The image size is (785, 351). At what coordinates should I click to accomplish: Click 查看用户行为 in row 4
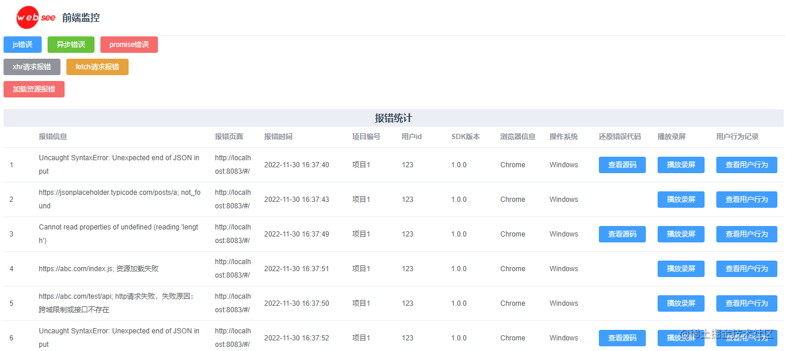tap(747, 269)
